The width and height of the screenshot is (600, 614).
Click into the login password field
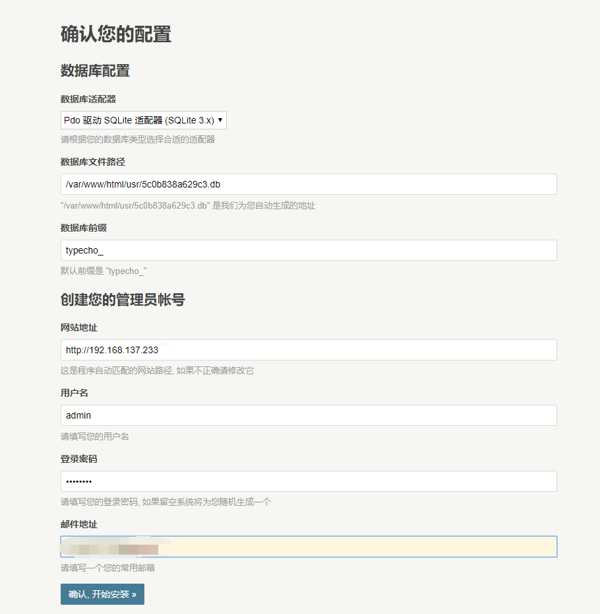(x=309, y=481)
